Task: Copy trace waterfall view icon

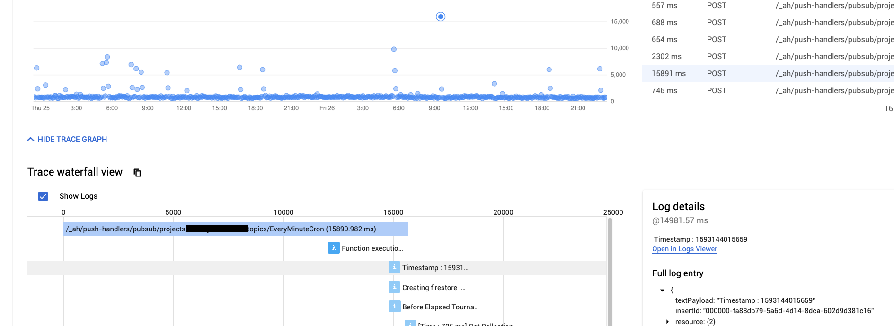Action: (x=137, y=173)
